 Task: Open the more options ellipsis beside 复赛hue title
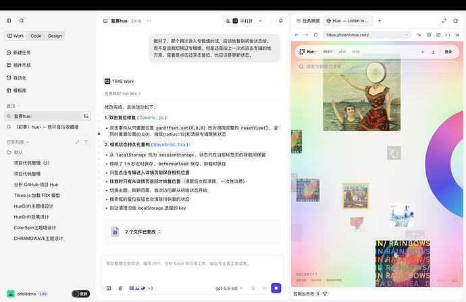[149, 21]
